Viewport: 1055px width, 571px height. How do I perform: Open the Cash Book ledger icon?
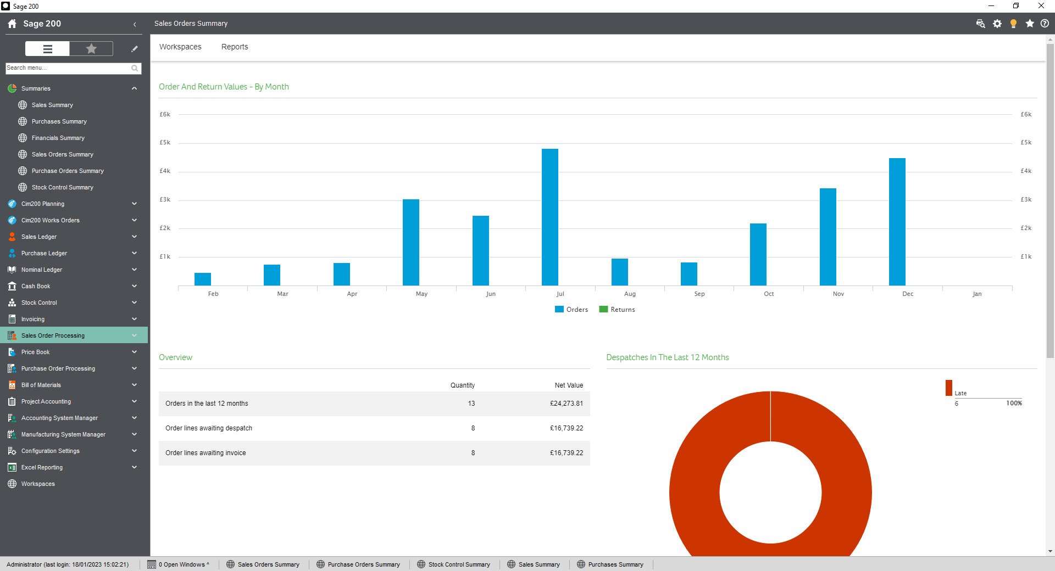click(12, 286)
